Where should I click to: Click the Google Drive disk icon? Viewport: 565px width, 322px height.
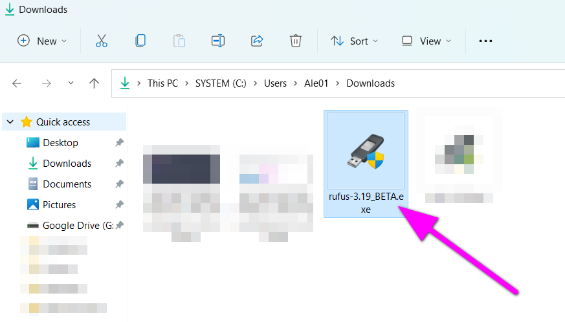33,226
